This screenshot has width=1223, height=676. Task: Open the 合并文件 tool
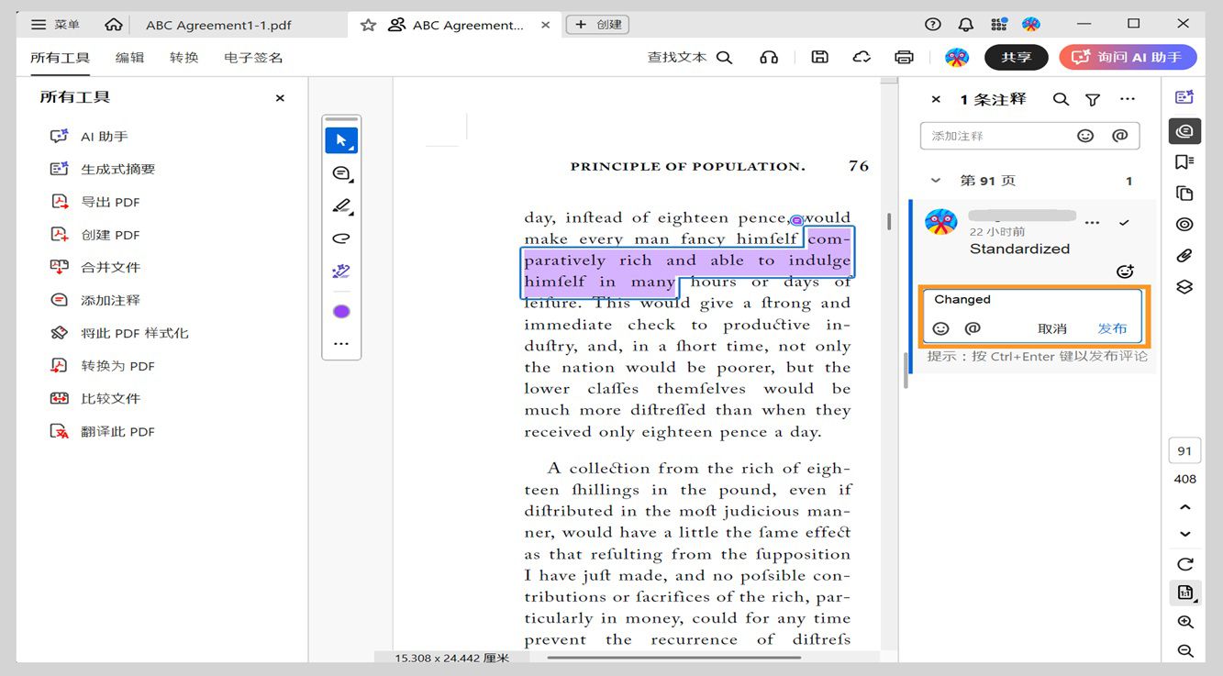95,267
